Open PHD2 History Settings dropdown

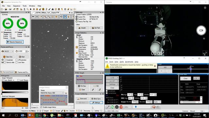coord(112,85)
